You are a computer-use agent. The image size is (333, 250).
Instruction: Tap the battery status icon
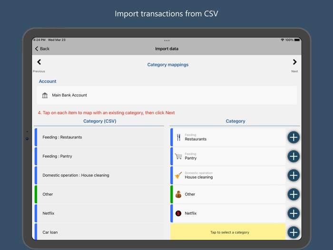click(297, 40)
